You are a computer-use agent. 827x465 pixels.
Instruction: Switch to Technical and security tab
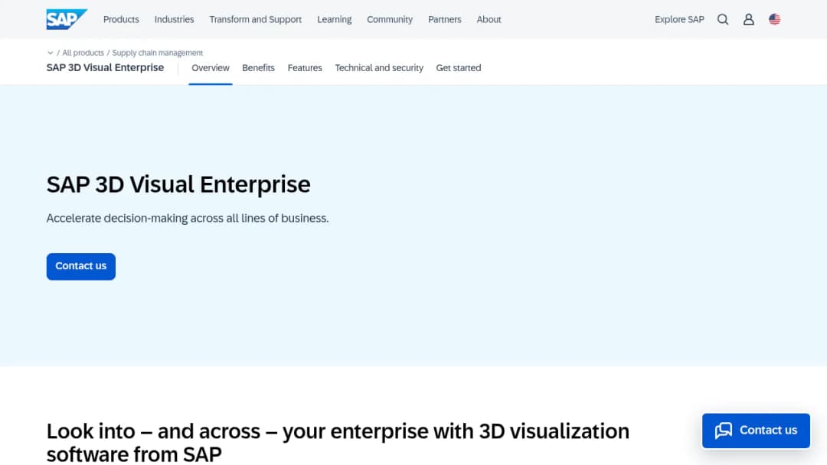[379, 68]
